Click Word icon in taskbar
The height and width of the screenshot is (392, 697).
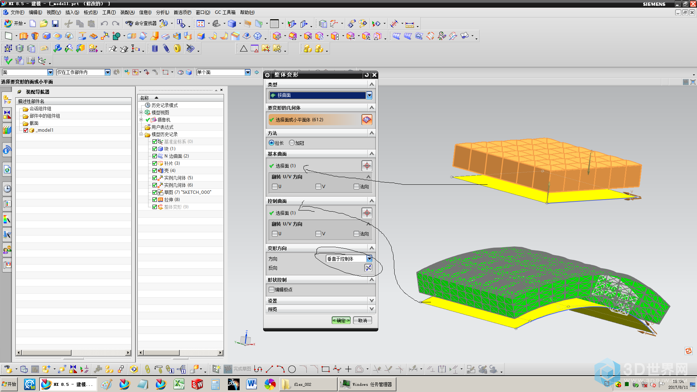click(x=252, y=384)
